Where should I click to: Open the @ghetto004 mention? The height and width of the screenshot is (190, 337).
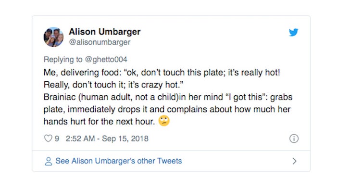pos(106,59)
